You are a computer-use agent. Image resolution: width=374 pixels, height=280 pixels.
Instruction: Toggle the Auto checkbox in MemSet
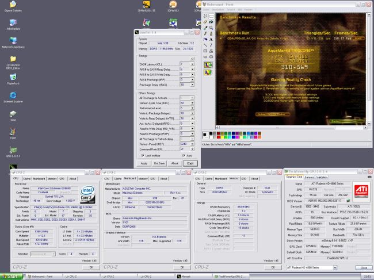pos(184,156)
